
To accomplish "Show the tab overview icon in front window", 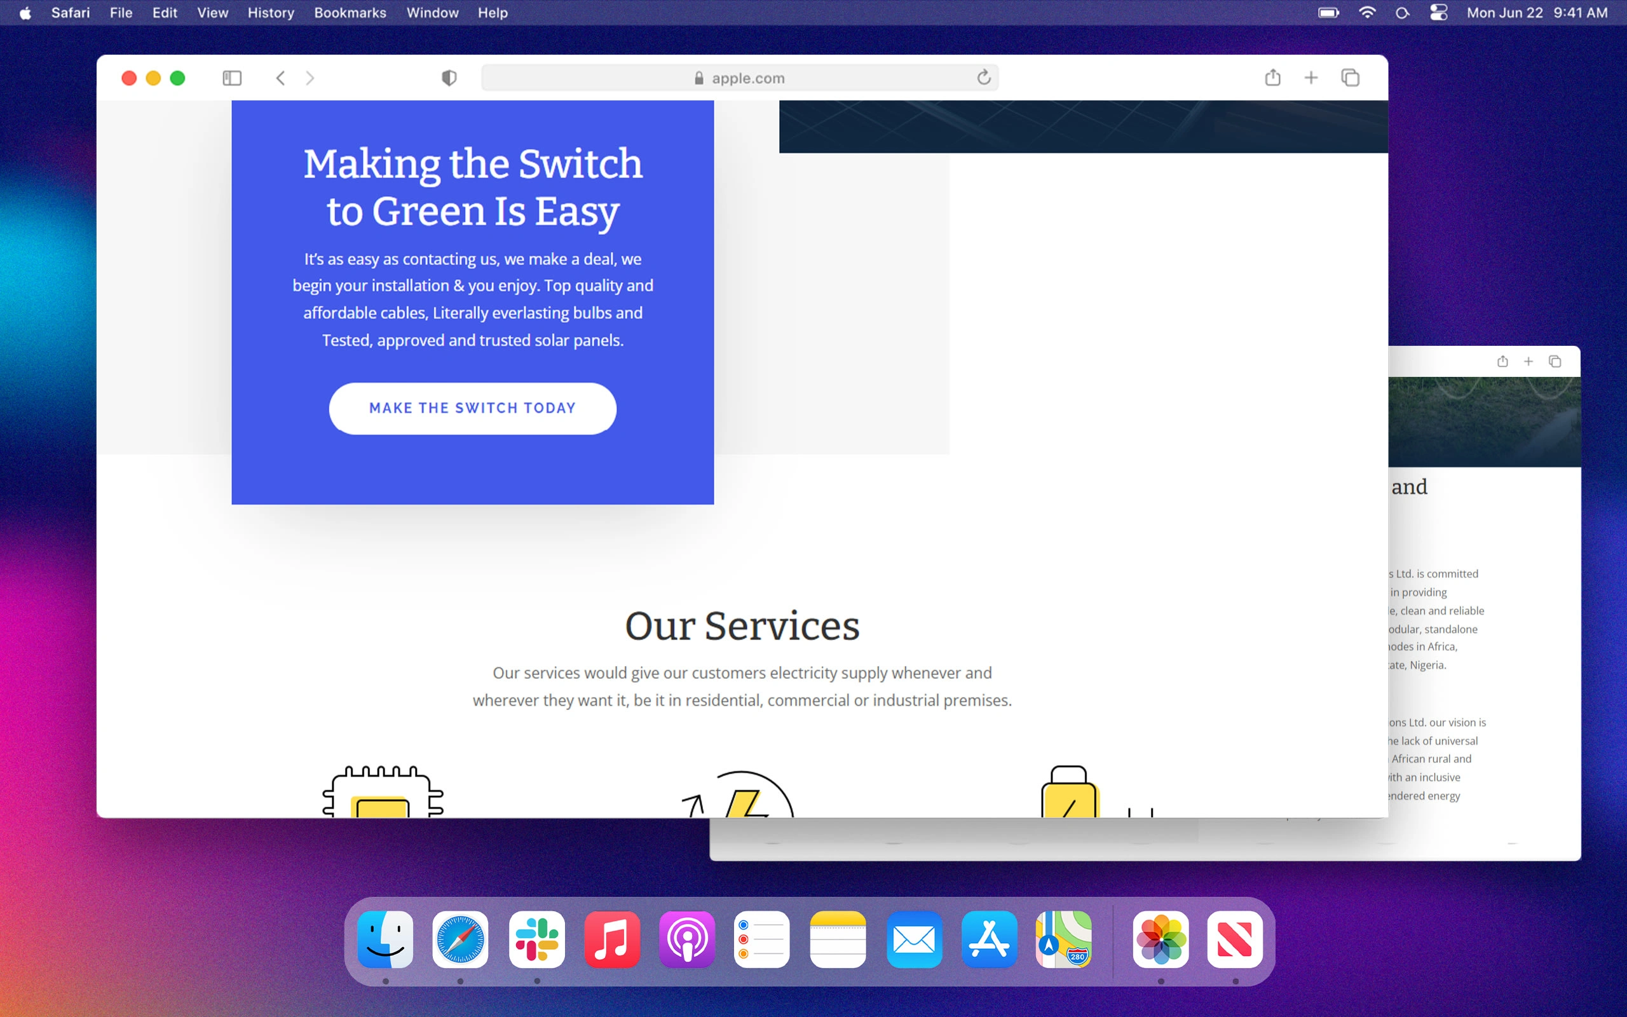I will (1350, 78).
